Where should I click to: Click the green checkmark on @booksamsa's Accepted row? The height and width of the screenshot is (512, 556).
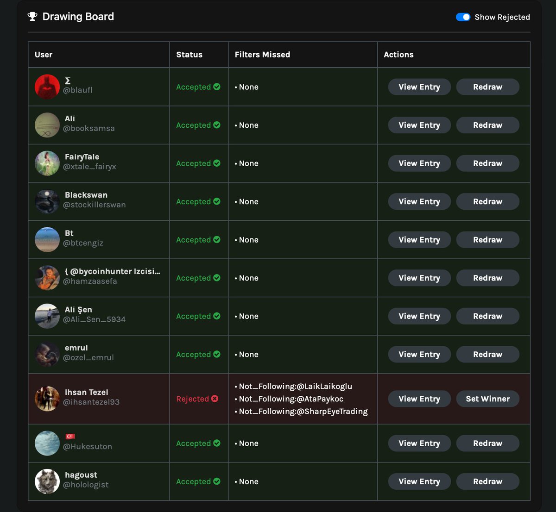click(x=216, y=125)
